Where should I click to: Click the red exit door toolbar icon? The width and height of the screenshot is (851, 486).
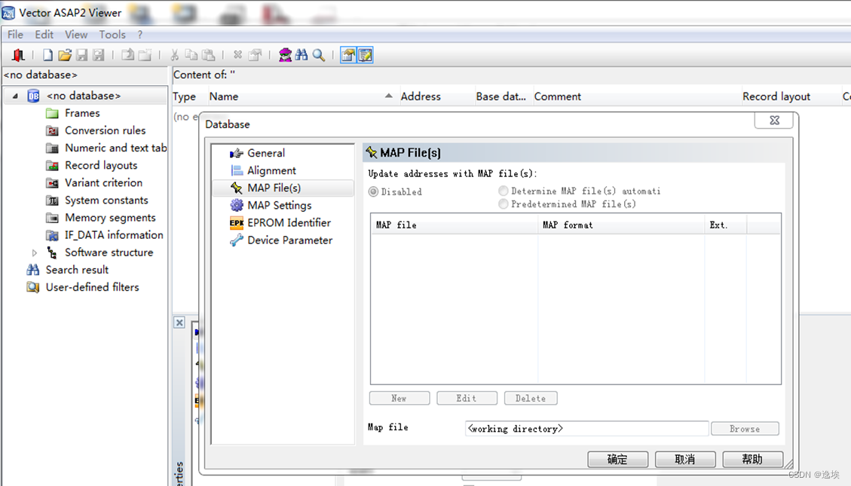[x=18, y=55]
